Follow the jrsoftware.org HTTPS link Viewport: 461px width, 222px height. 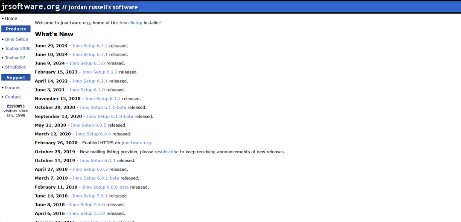click(x=136, y=143)
